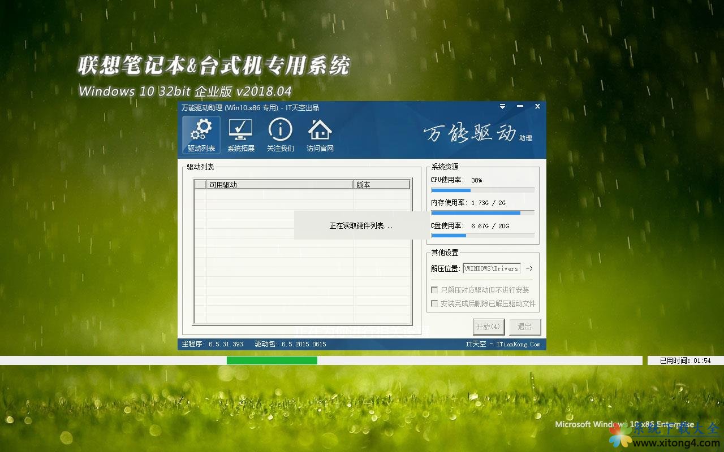The image size is (724, 452).
Task: Open 访问官网 house icon
Action: (x=320, y=135)
